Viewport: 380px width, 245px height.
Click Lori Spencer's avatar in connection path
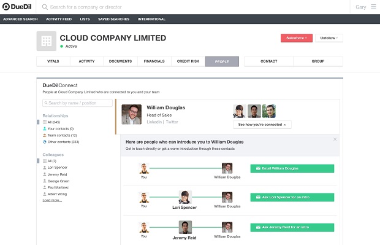tap(185, 197)
